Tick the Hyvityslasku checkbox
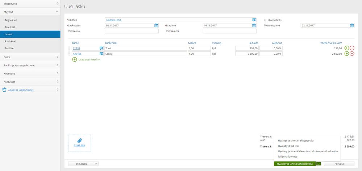This screenshot has height=171, width=362. click(x=265, y=20)
